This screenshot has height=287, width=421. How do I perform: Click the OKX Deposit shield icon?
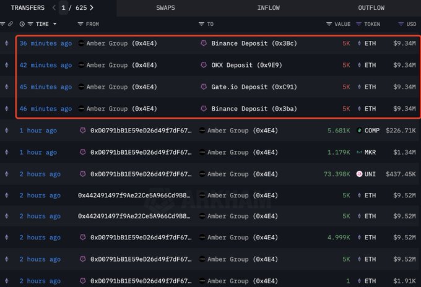204,65
